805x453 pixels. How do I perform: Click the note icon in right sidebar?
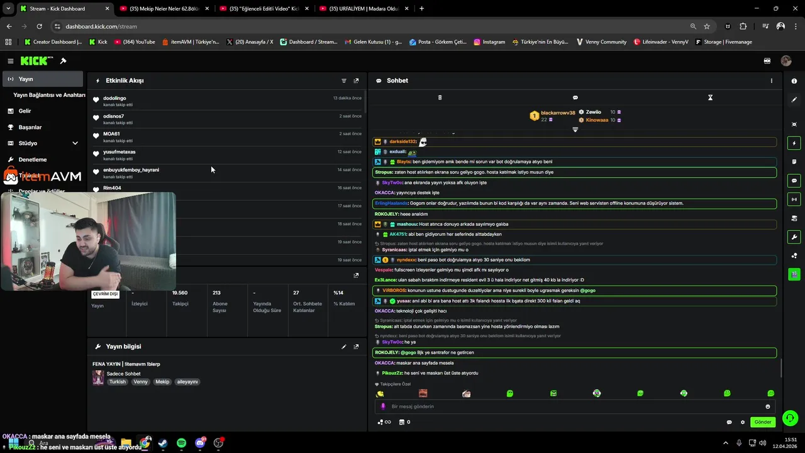[794, 162]
